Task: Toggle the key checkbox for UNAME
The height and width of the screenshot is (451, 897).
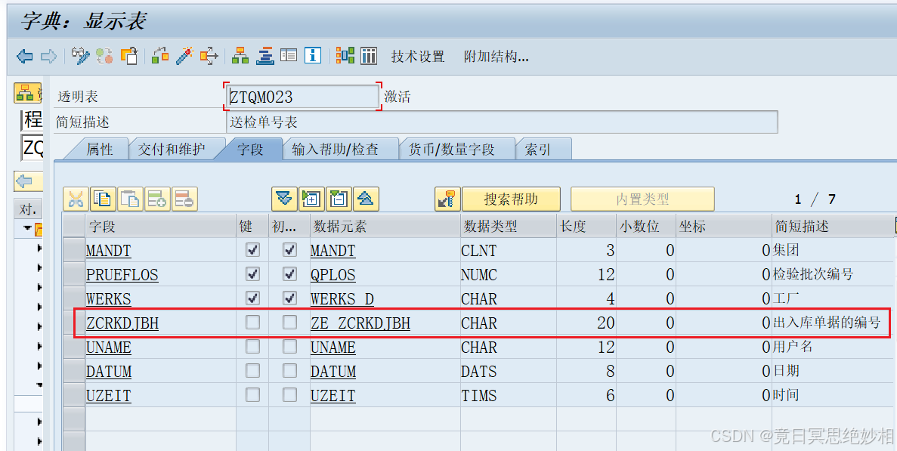Action: point(252,347)
